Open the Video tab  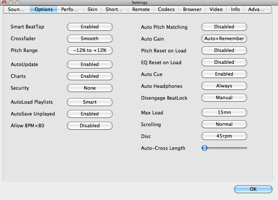(x=216, y=10)
